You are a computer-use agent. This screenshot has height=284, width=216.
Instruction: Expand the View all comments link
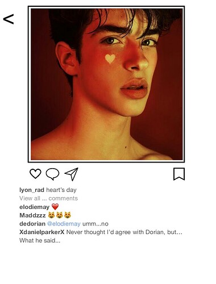coord(48,198)
